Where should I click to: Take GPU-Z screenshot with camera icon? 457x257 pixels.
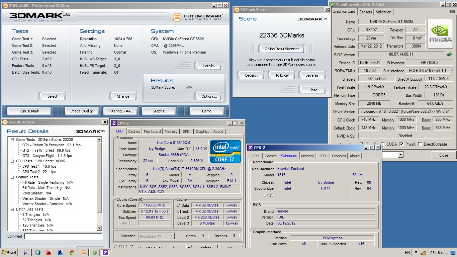click(452, 11)
